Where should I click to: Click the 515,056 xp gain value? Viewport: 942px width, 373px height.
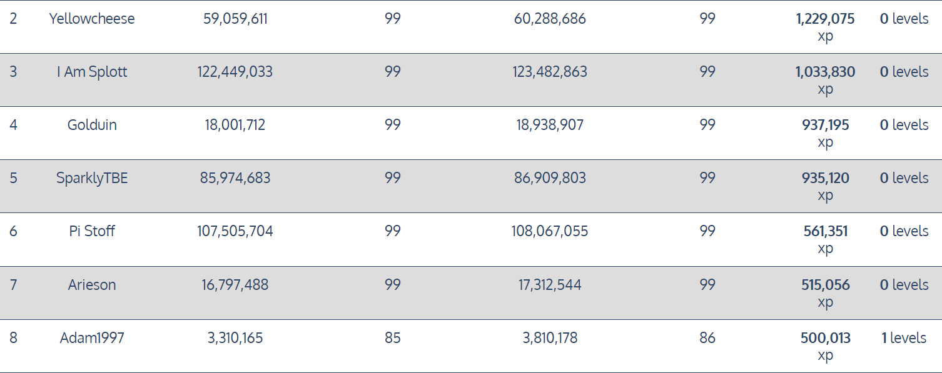click(826, 293)
